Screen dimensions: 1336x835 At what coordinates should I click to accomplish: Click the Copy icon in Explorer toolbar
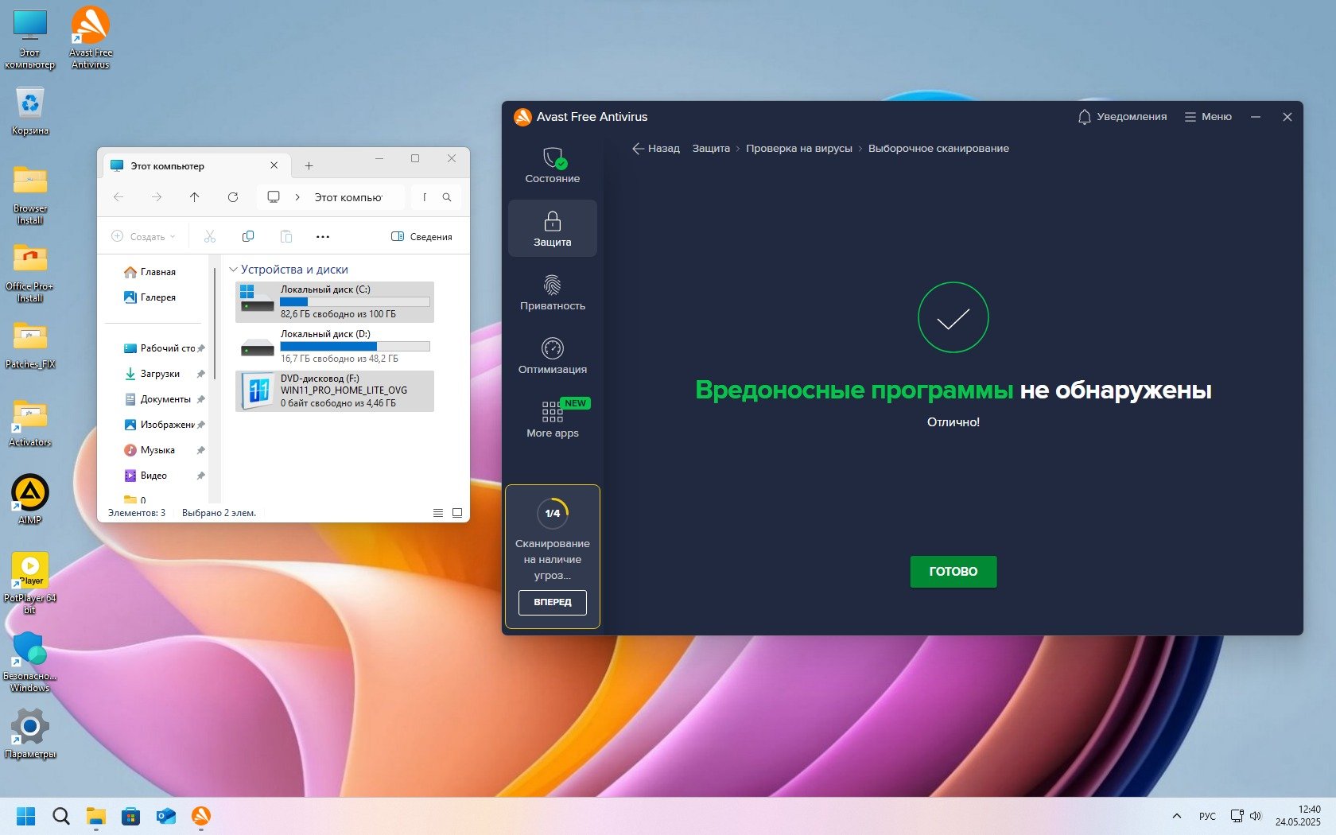248,236
